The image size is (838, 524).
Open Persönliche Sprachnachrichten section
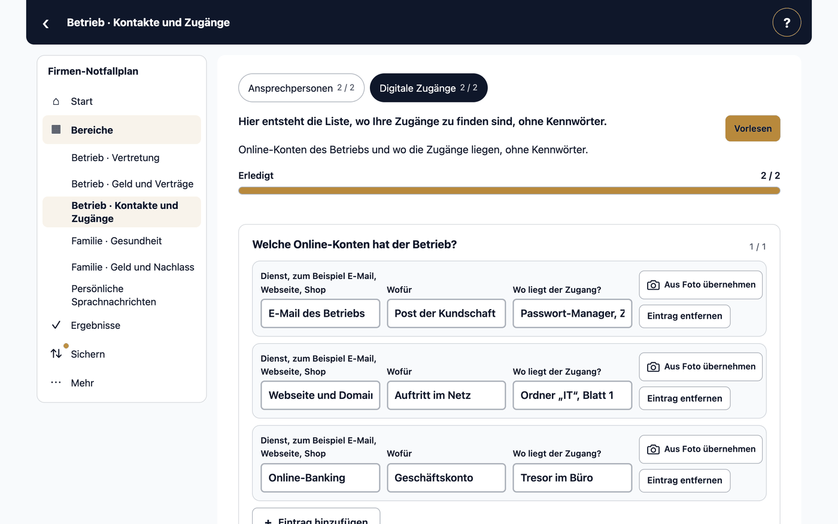pyautogui.click(x=114, y=295)
